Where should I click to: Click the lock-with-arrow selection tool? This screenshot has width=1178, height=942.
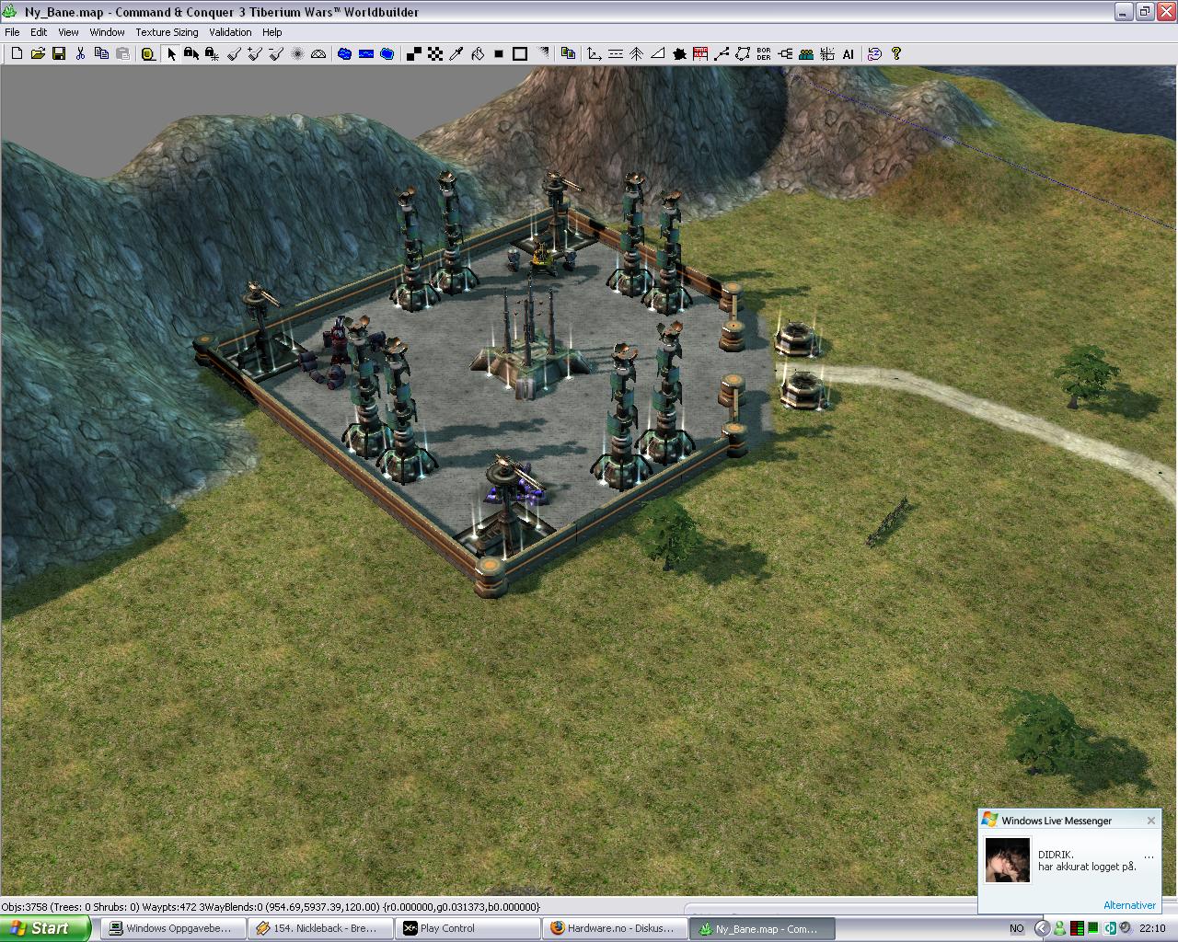[x=191, y=54]
